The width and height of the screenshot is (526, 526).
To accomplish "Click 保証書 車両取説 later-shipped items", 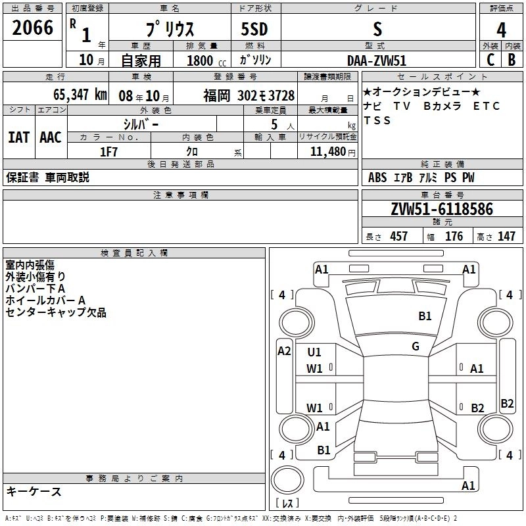I will tap(47, 177).
